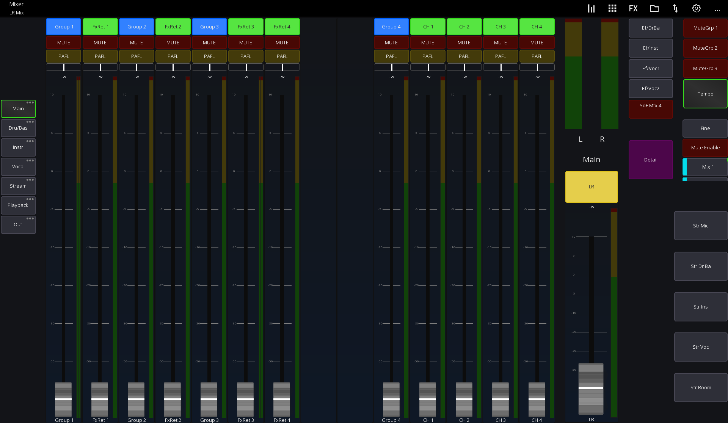Open the setup gear icon
The height and width of the screenshot is (423, 728).
click(696, 8)
